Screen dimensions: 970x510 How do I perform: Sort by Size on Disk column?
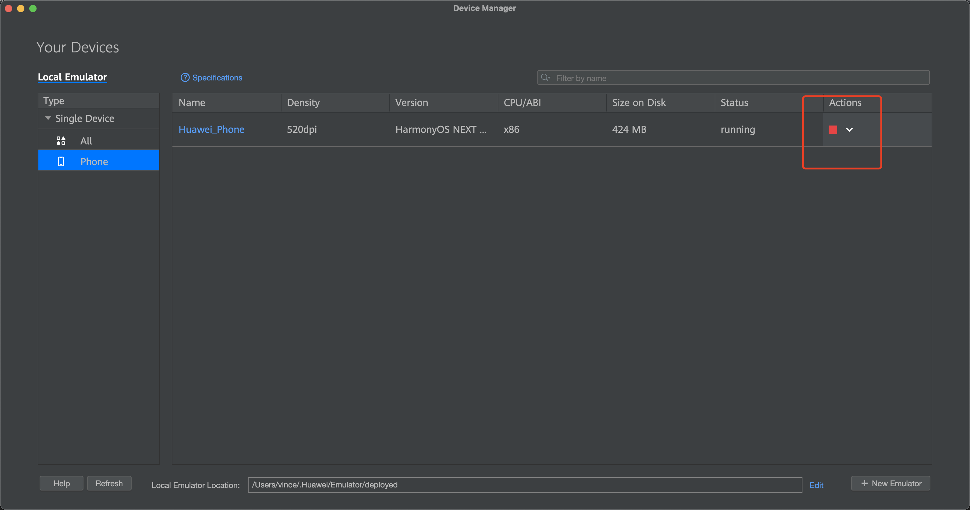click(639, 102)
